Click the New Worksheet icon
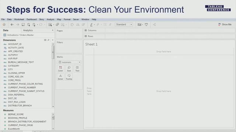The height and width of the screenshot is (132, 236). pos(50,25)
